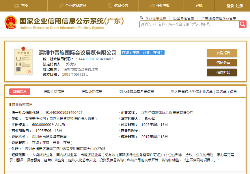Screen dimensions: 250x174
Task: Select the 基础信息 tab
Action: (x=20, y=92)
